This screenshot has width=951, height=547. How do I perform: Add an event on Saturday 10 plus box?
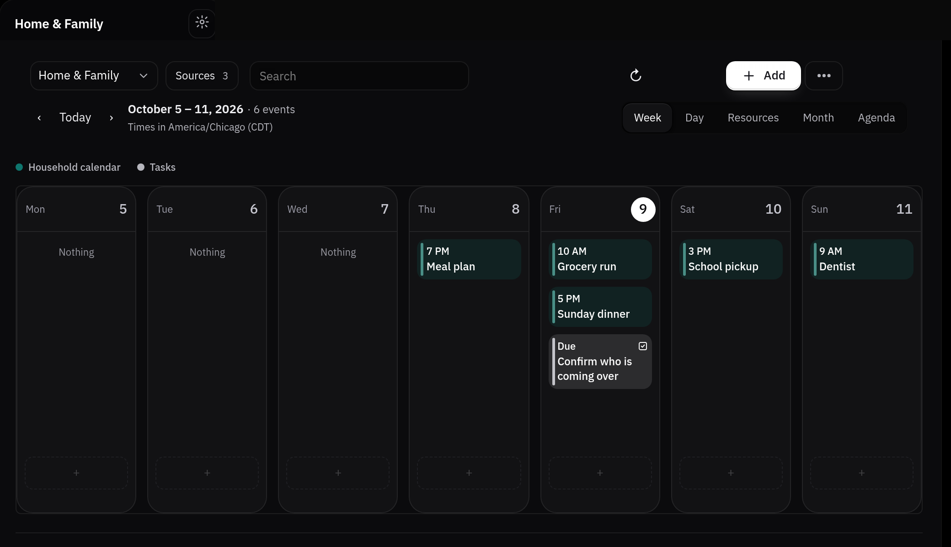click(731, 473)
